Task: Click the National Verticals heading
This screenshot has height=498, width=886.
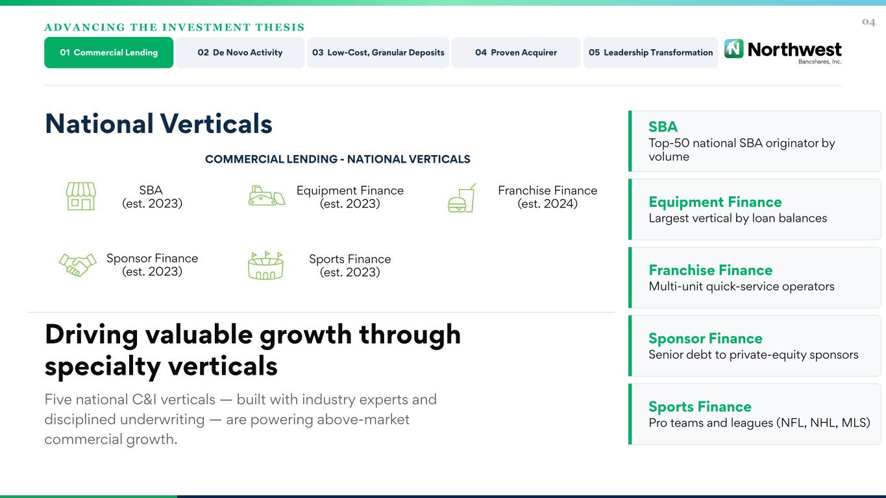Action: [158, 123]
